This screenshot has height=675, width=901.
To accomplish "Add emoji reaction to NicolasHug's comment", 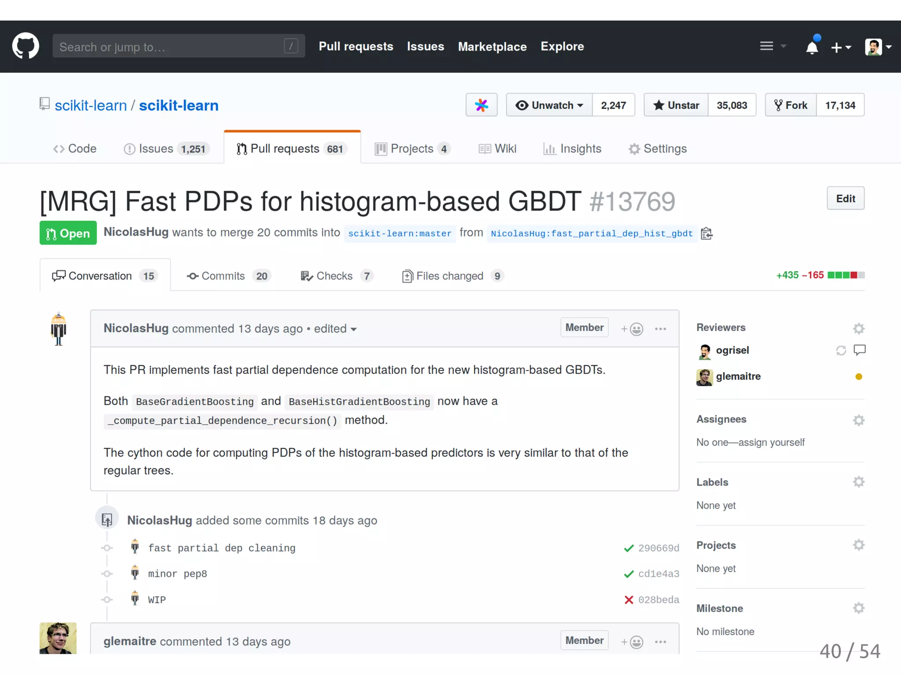I will point(632,329).
